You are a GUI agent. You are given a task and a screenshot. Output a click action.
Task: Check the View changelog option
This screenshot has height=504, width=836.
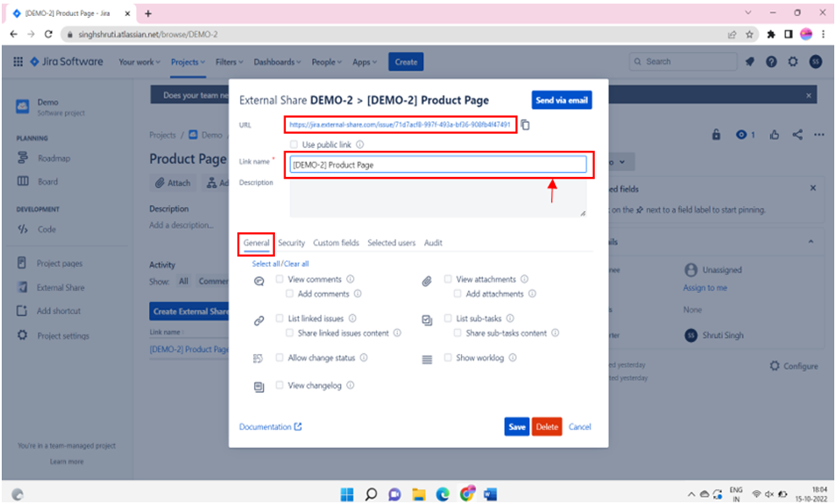[279, 385]
